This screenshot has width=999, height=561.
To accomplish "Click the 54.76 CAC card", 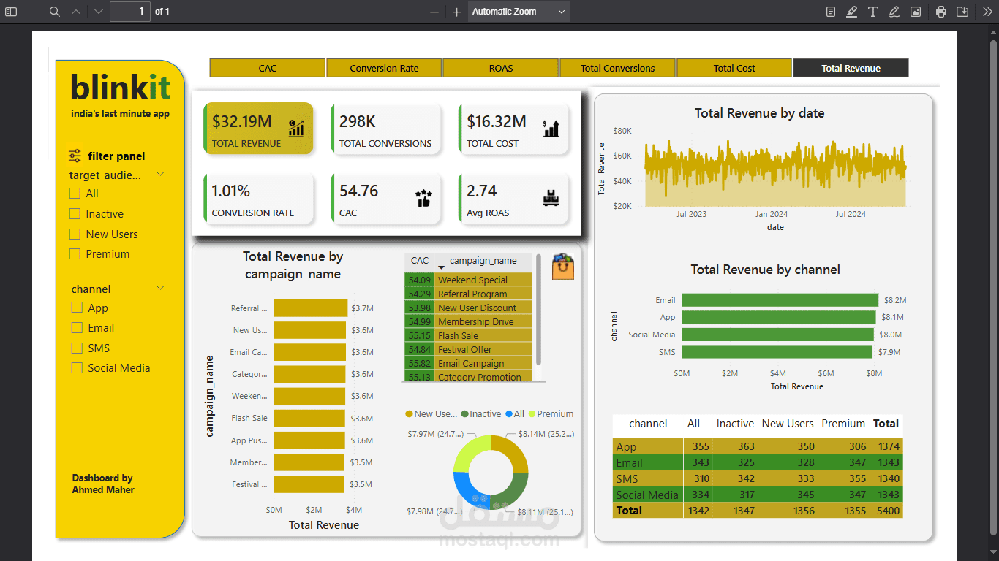I will point(386,198).
